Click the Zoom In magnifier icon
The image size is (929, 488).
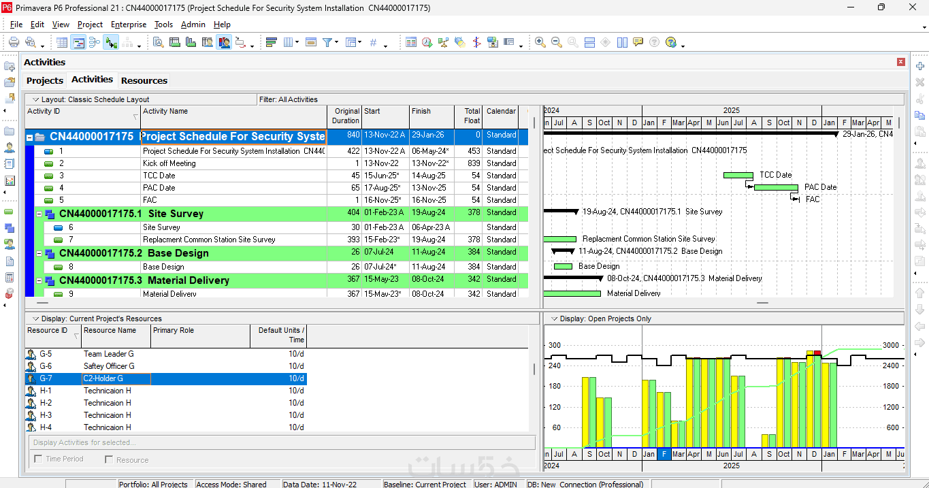[x=540, y=42]
